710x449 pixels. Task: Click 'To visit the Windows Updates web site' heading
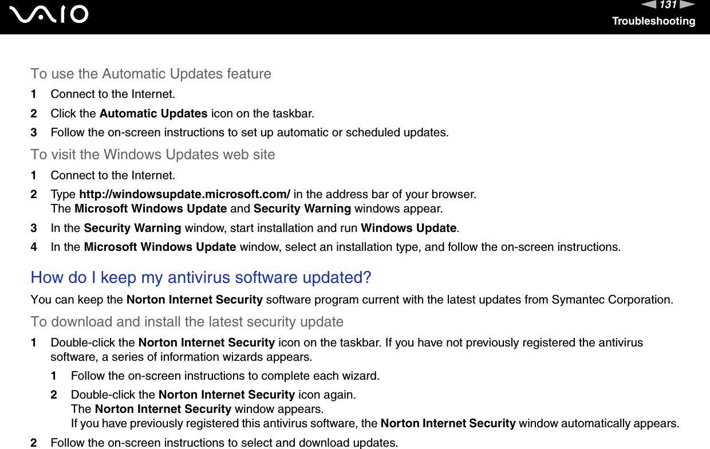(153, 155)
